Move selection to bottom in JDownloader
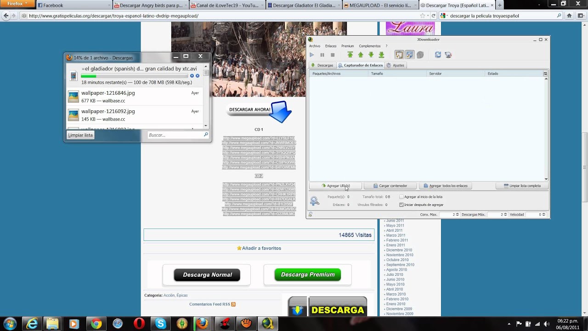Screen dimensions: 588x331 [381, 55]
